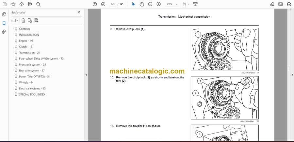Click the page number input field
The width and height of the screenshot is (294, 142).
pyautogui.click(x=113, y=4)
